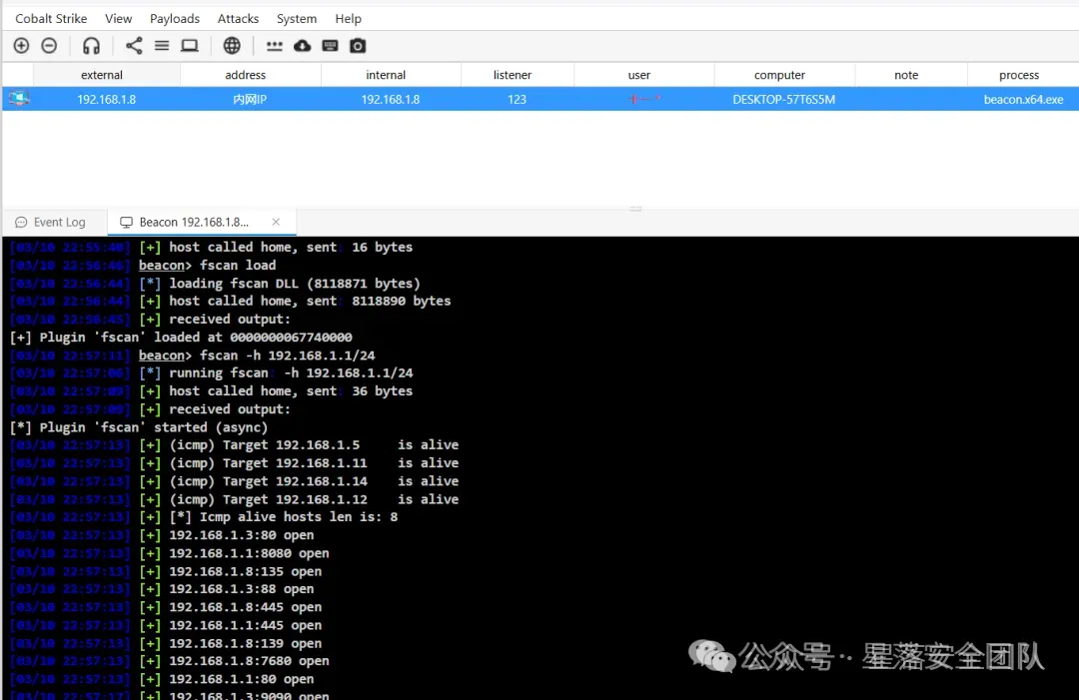Select the Beacon 192.168.1.8 tab
The width and height of the screenshot is (1079, 700).
click(x=194, y=222)
